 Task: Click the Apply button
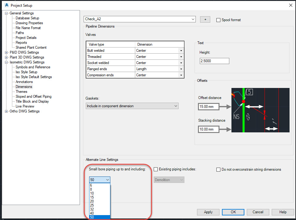pos(208,212)
